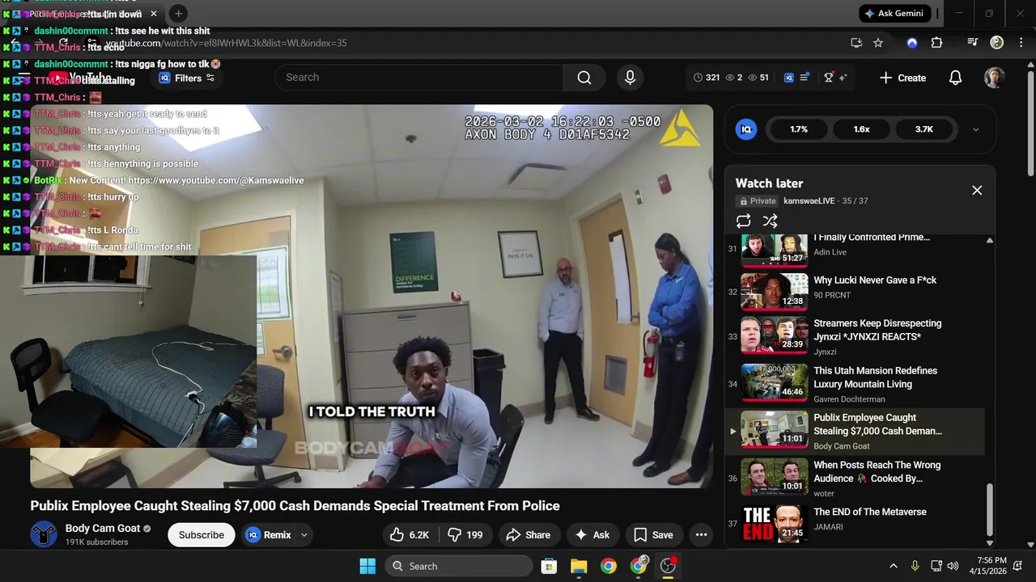
Task: Click the Ask Gemini button
Action: [896, 13]
